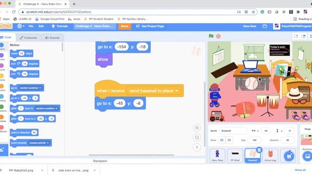Click See Project Page button
The width and height of the screenshot is (312, 175).
[150, 26]
